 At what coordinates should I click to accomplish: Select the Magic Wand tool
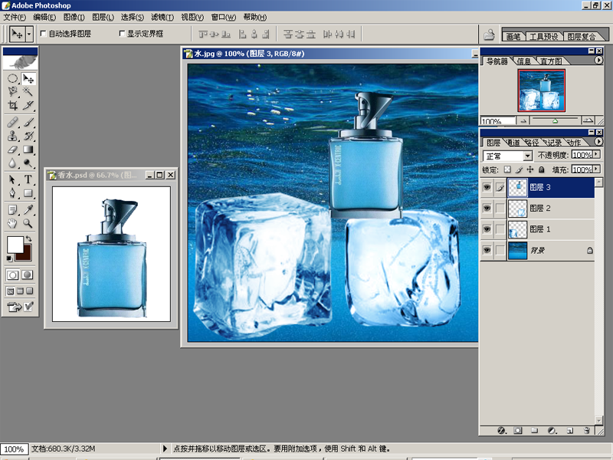click(x=28, y=91)
